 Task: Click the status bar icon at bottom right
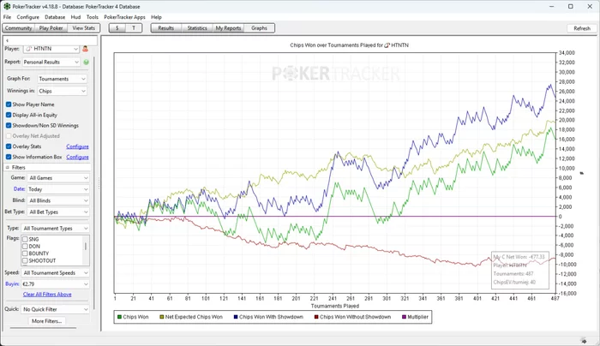pos(583,340)
